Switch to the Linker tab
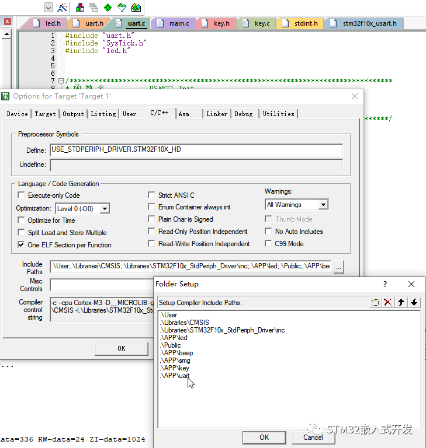This screenshot has width=426, height=448. click(x=216, y=114)
